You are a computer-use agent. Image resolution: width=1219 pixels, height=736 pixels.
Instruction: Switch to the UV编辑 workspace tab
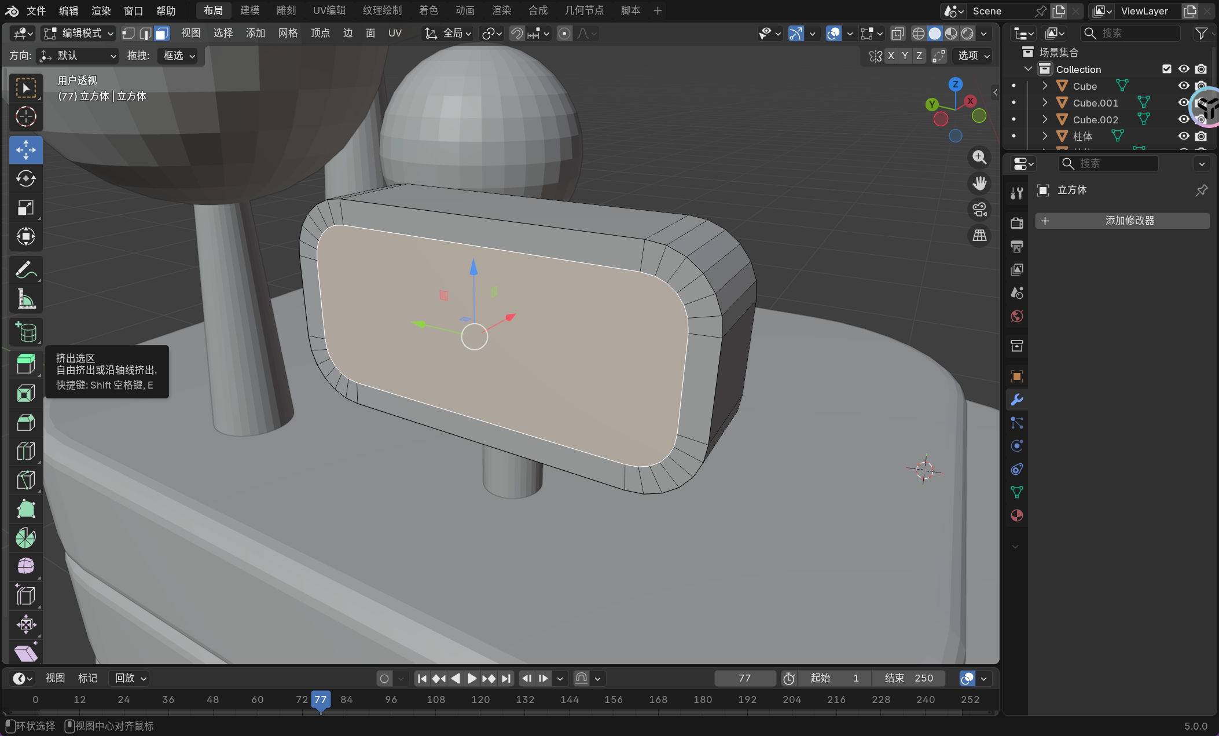point(329,10)
